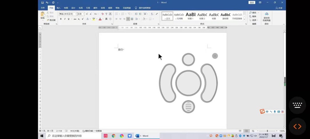
Task: Toggle Show/Hide paragraph marks
Action: coord(157,14)
